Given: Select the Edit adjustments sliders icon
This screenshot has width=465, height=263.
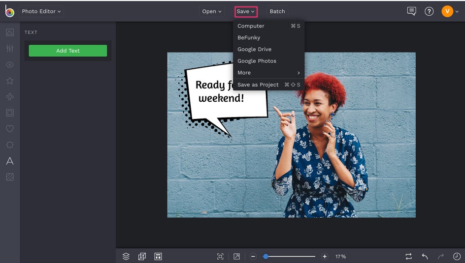Looking at the screenshot, I should pyautogui.click(x=10, y=49).
